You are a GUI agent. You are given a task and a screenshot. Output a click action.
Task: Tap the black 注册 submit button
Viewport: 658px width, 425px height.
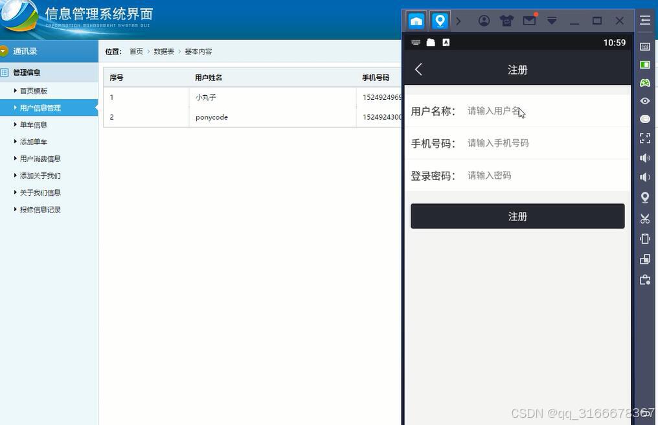tap(517, 216)
